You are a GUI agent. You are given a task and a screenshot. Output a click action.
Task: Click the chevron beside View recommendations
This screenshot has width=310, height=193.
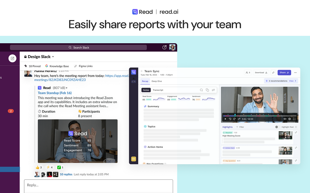[x=295, y=81]
